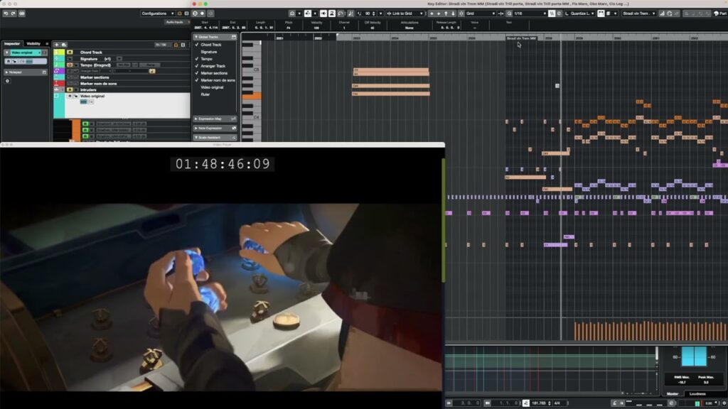
Task: Open inspector settings gear icon
Action: coord(7,81)
